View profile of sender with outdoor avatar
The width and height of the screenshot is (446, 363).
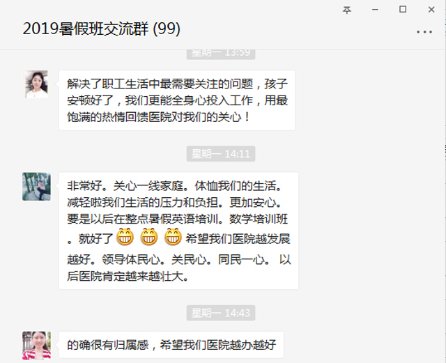tap(36, 186)
